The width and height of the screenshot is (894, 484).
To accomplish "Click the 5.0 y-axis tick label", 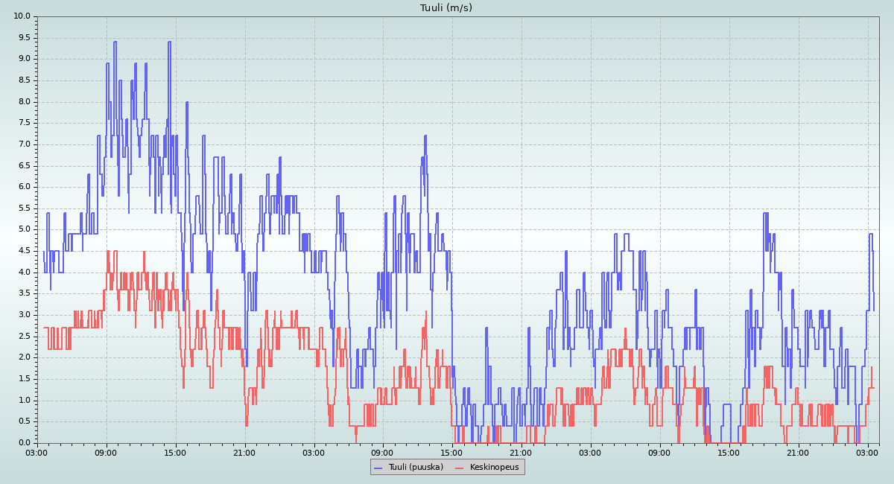I will (x=25, y=229).
